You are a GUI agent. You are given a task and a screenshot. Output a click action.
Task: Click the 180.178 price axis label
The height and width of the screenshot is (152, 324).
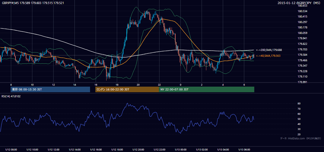303,27
